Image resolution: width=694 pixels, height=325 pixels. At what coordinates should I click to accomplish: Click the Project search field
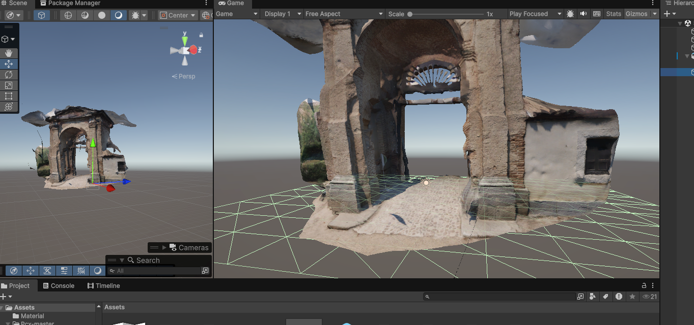(500, 297)
